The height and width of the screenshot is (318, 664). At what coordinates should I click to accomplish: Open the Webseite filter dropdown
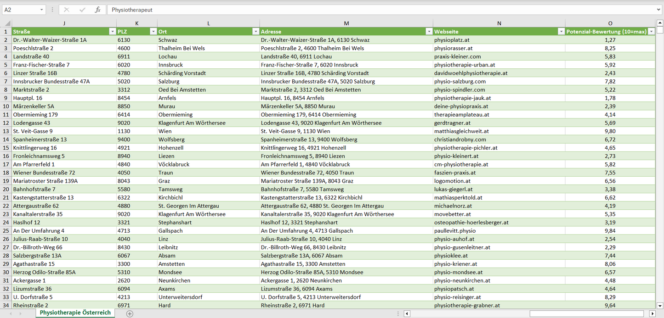pyautogui.click(x=561, y=32)
